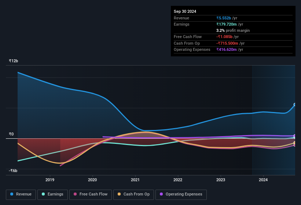Click the -₹6b y-axis label

(x=13, y=171)
